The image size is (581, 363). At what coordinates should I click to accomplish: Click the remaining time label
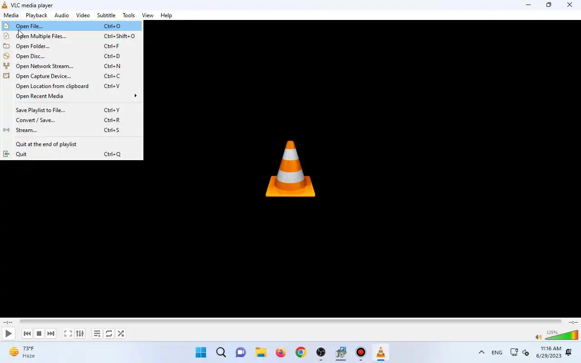click(573, 322)
